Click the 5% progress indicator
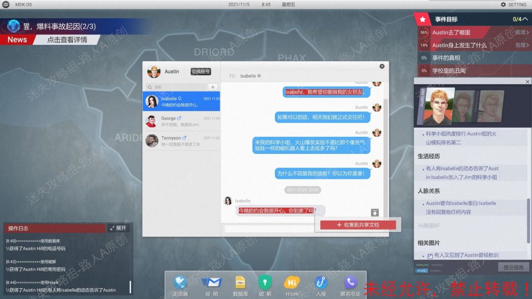This screenshot has width=532, height=299. click(x=424, y=71)
